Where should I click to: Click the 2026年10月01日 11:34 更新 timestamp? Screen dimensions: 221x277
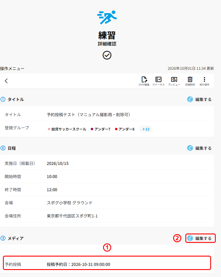191,68
